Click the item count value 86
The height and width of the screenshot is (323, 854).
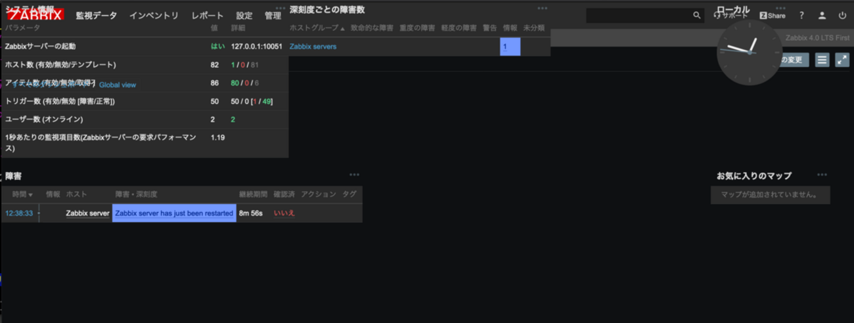(x=215, y=83)
